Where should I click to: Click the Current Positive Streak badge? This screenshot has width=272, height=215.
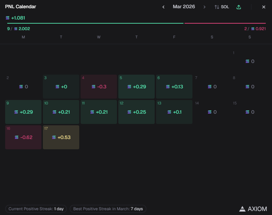pos(36,209)
